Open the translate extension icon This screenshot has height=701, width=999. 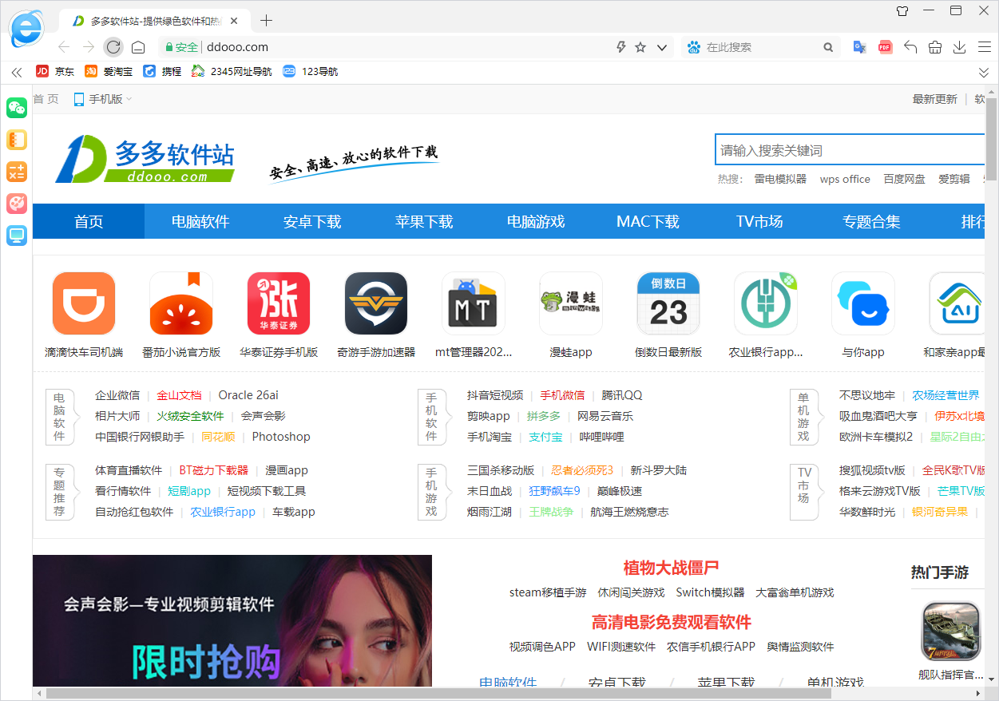[x=860, y=47]
